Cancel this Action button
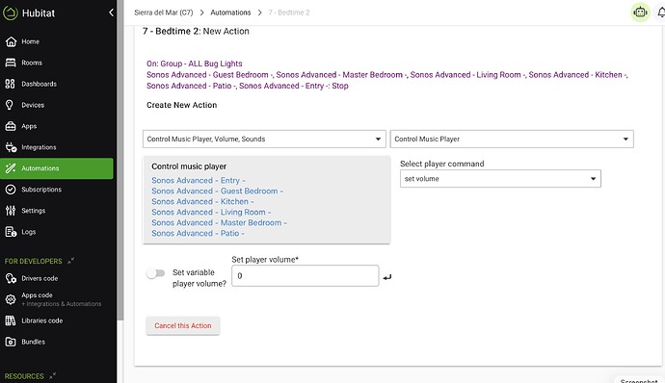 [x=183, y=326]
